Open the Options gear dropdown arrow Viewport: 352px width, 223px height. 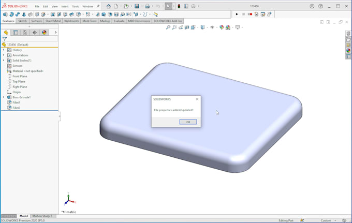click(198, 6)
